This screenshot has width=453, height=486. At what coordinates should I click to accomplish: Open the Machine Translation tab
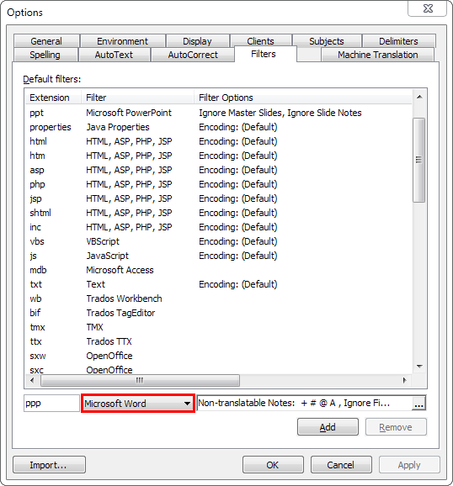click(x=377, y=55)
